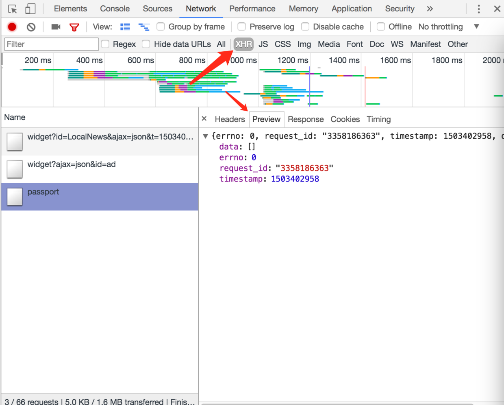The height and width of the screenshot is (405, 504).
Task: Filter requests by Other type
Action: point(458,44)
